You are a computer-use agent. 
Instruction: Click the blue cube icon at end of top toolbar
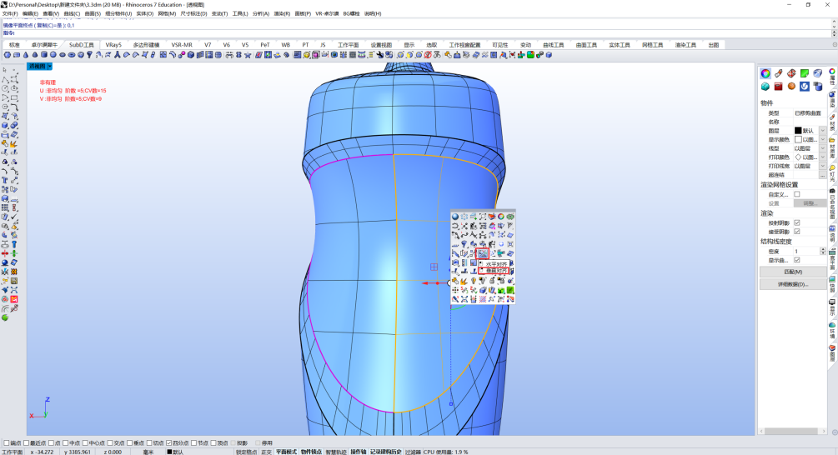[549, 55]
